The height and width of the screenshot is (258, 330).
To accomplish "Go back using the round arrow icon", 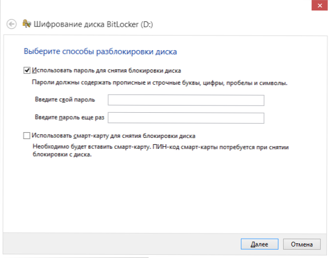I will tap(11, 24).
